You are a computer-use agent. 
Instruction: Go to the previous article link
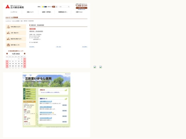tap(32, 47)
